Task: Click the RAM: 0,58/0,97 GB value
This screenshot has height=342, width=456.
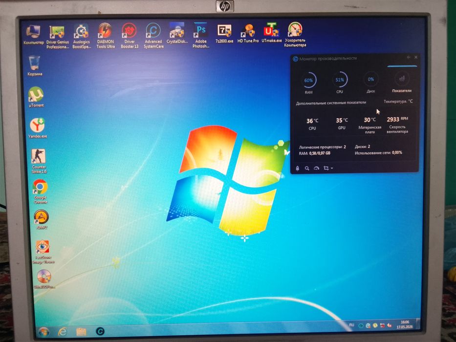Action: click(315, 153)
